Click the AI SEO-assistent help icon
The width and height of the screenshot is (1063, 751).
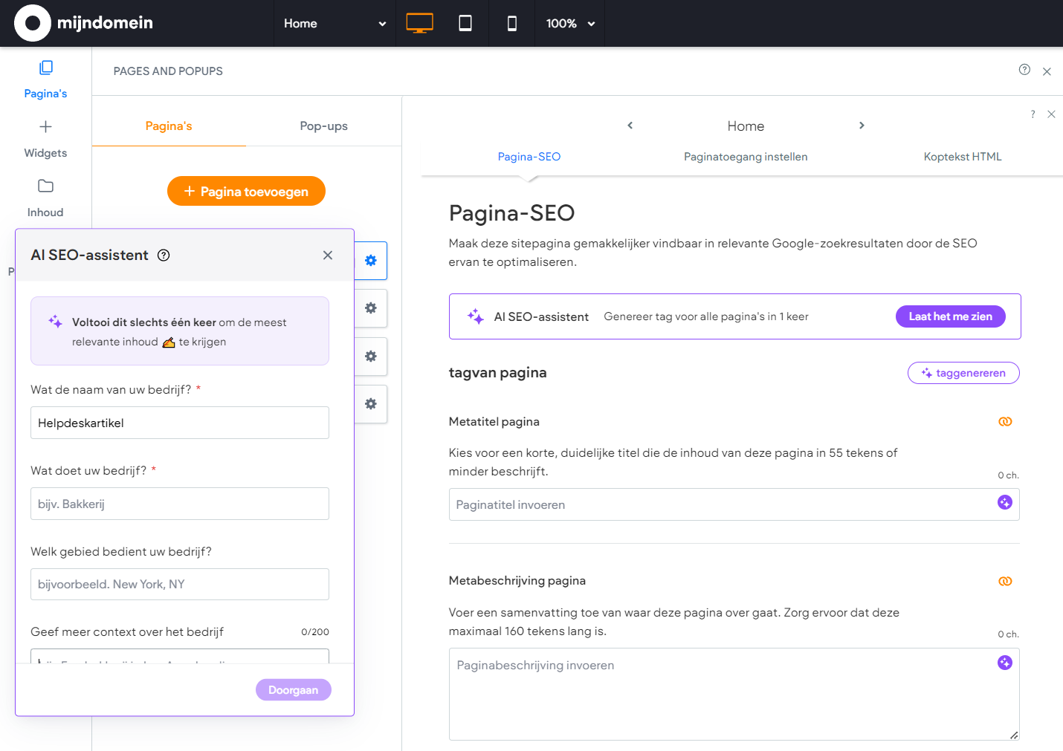pos(164,256)
